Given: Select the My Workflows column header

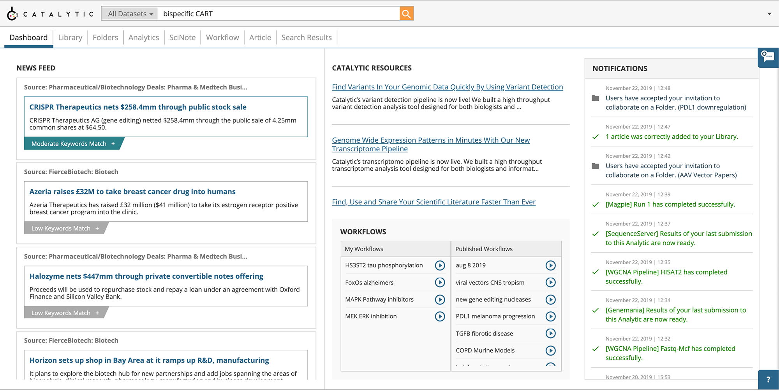Looking at the screenshot, I should pyautogui.click(x=396, y=249).
